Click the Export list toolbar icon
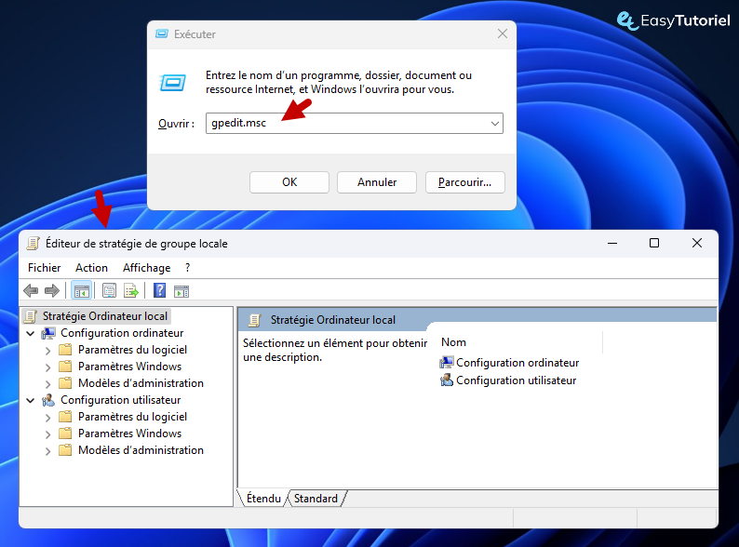This screenshot has width=739, height=547. point(131,291)
